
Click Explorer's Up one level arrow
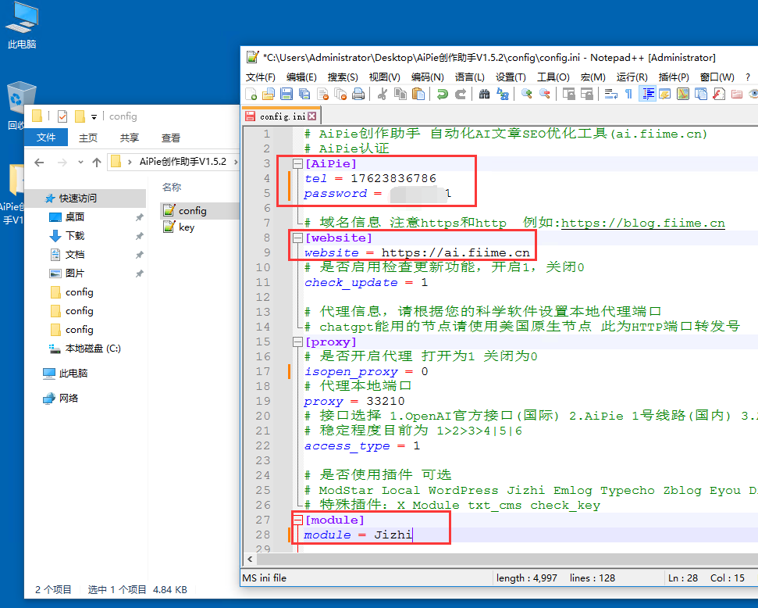coord(97,163)
